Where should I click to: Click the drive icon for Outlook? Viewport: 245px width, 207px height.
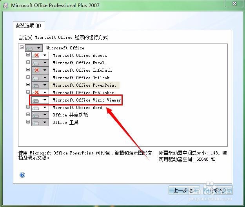(x=36, y=78)
